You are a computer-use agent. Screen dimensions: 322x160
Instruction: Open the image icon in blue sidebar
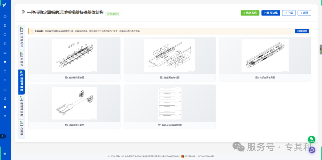5,44
